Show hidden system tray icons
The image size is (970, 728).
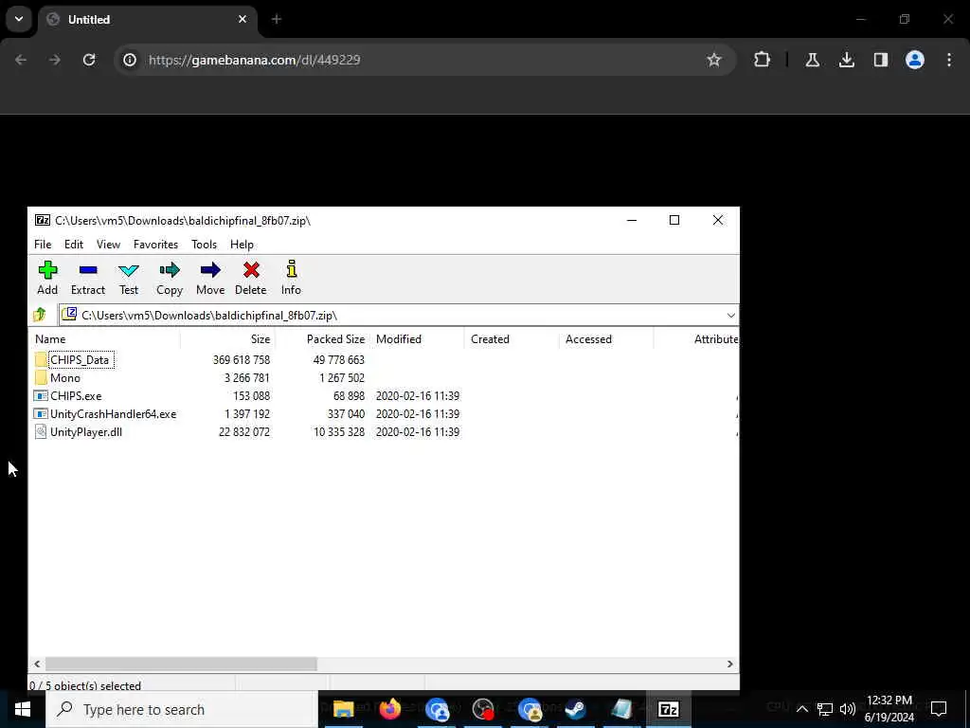pos(801,709)
